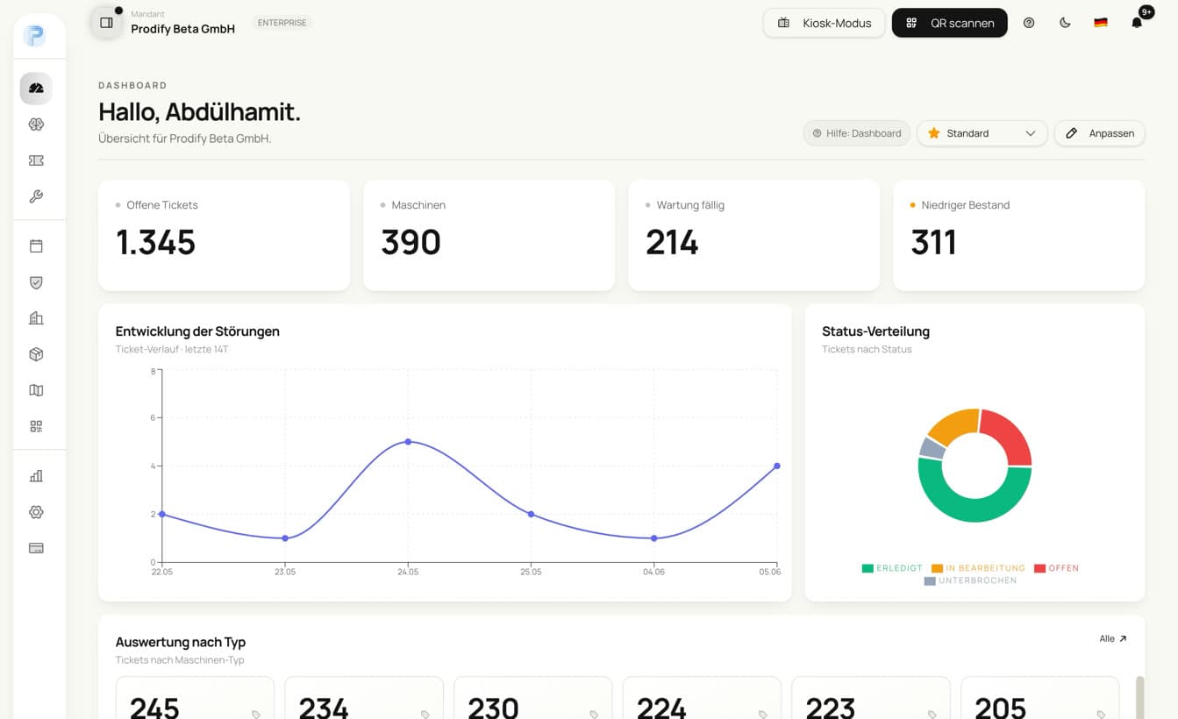Click the type card showing 224
1178x719 pixels.
coord(702,698)
